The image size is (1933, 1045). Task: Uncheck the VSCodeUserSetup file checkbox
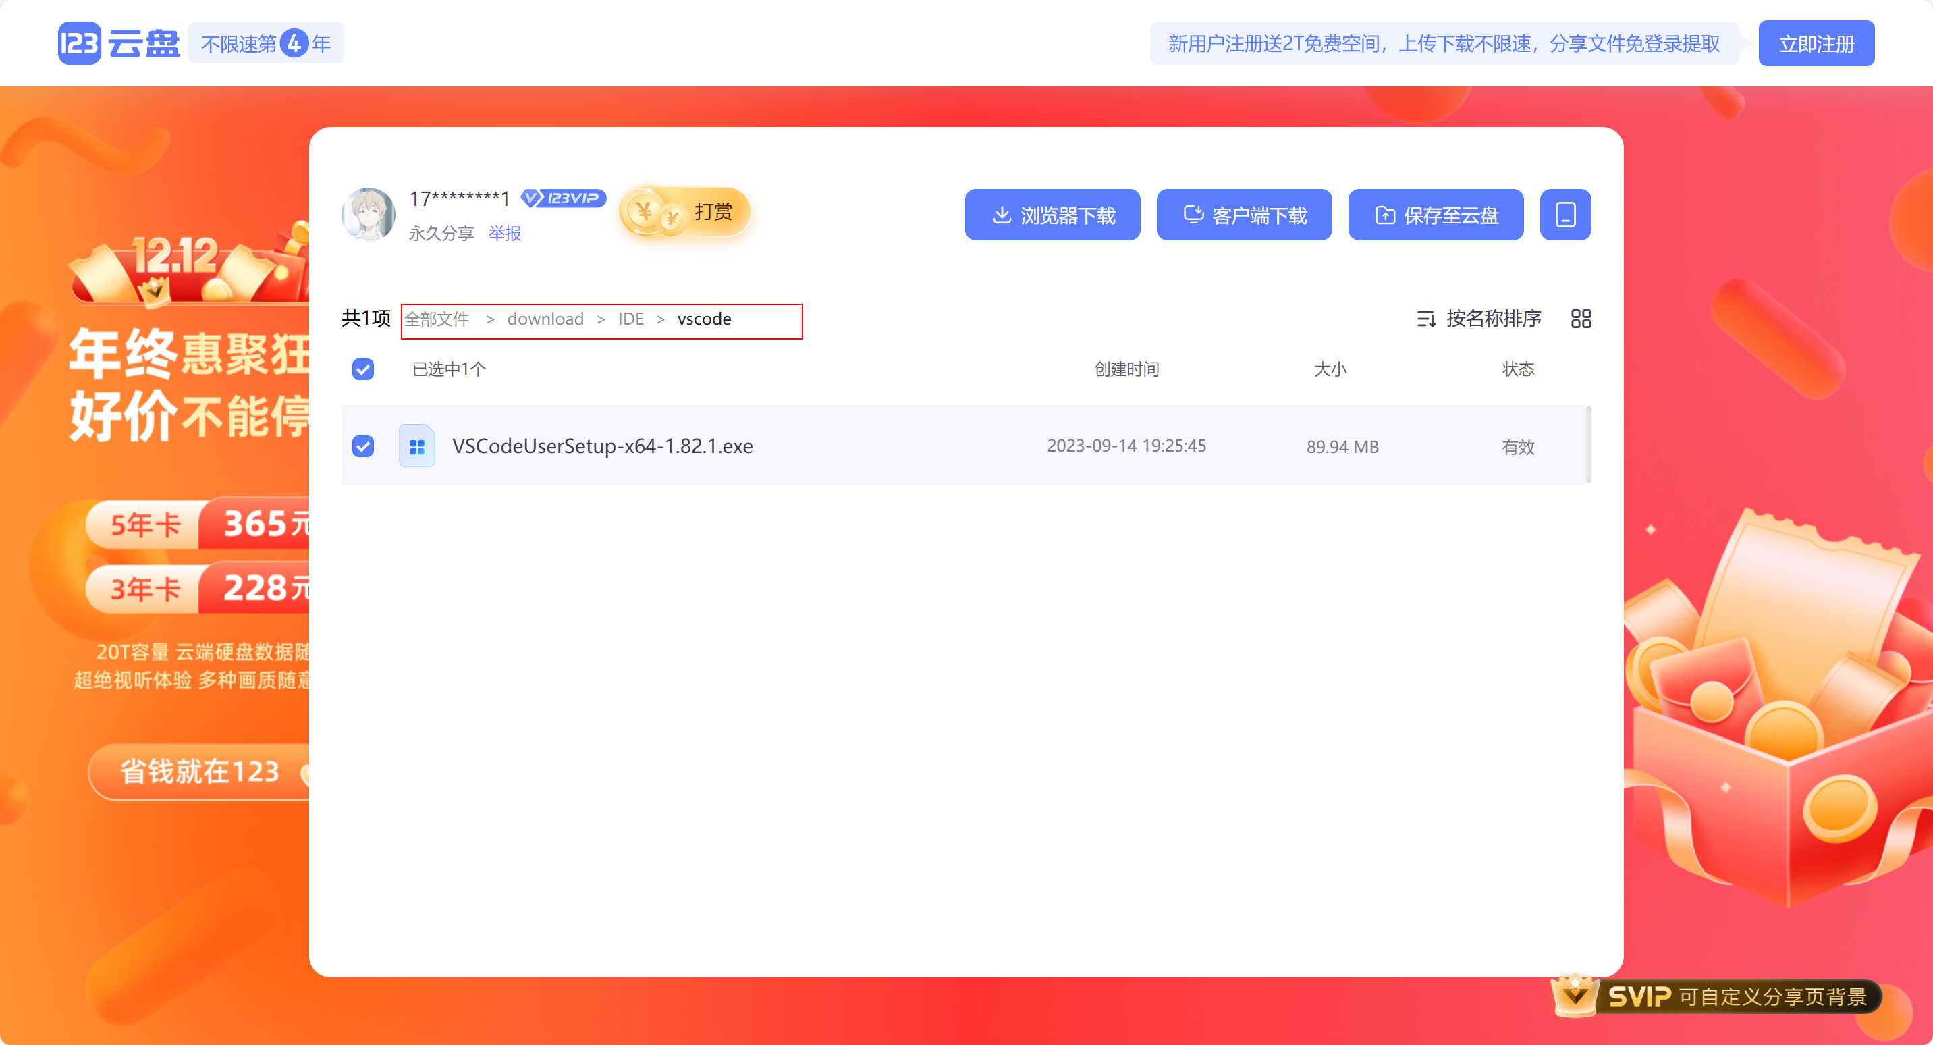coord(363,447)
